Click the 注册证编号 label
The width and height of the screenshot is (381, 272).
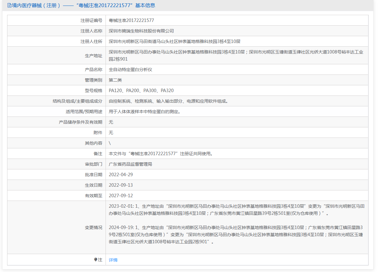(91, 20)
